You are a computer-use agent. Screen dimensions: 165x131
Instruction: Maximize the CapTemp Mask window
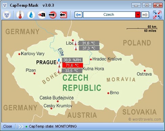click(x=147, y=5)
